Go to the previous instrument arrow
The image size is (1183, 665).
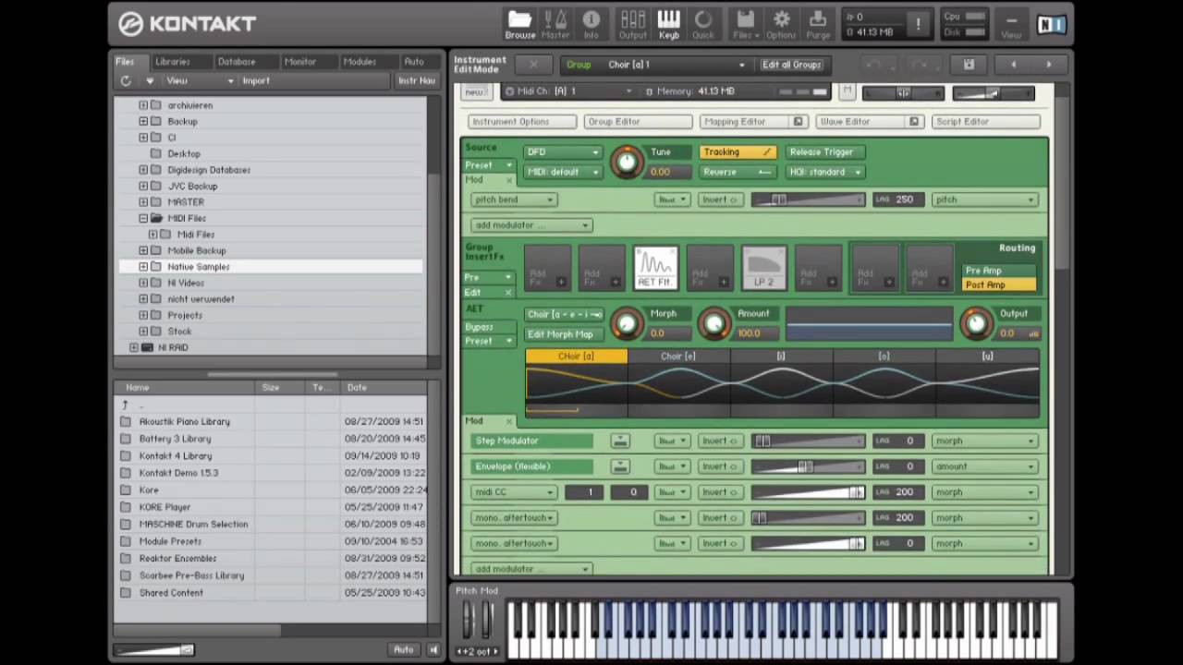pos(1014,65)
